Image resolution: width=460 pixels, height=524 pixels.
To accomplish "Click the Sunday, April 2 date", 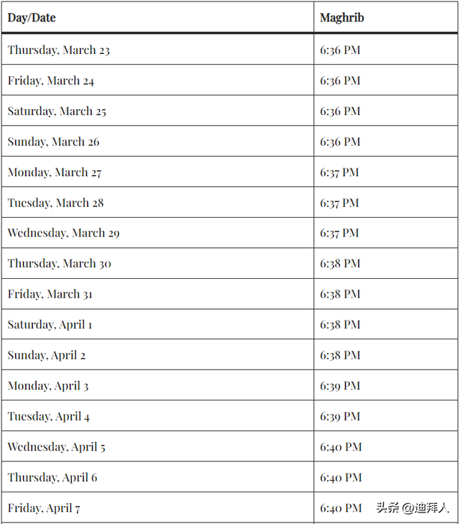I will tap(47, 355).
